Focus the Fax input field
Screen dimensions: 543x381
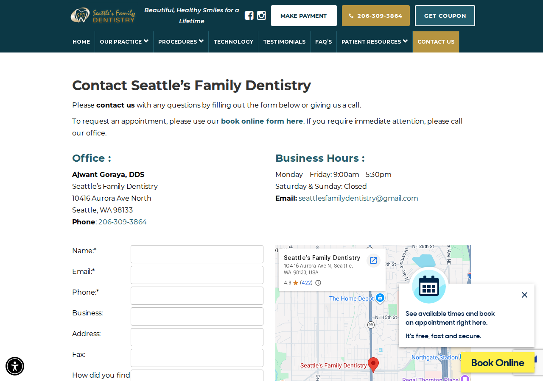click(x=197, y=358)
